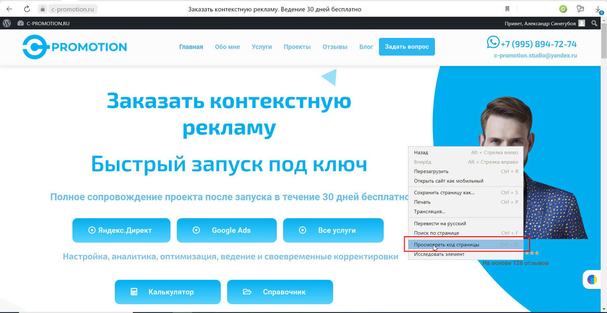The width and height of the screenshot is (607, 313).
Task: Open the Главная navigation item
Action: point(191,47)
